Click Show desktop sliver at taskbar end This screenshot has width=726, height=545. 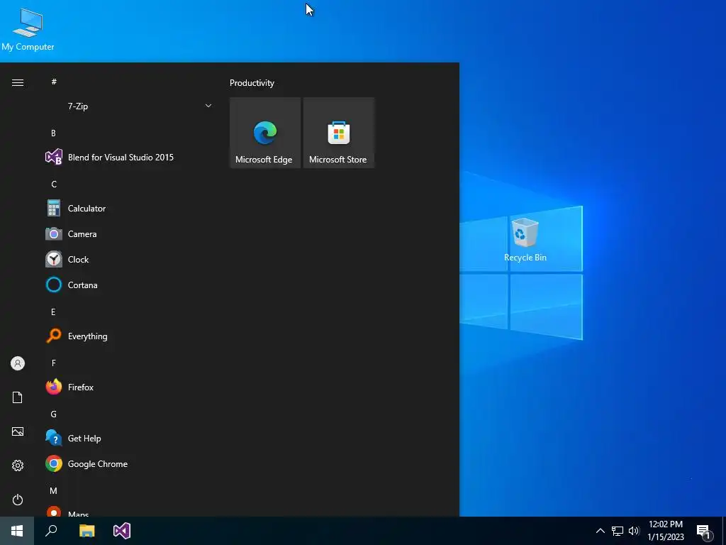coord(724,531)
